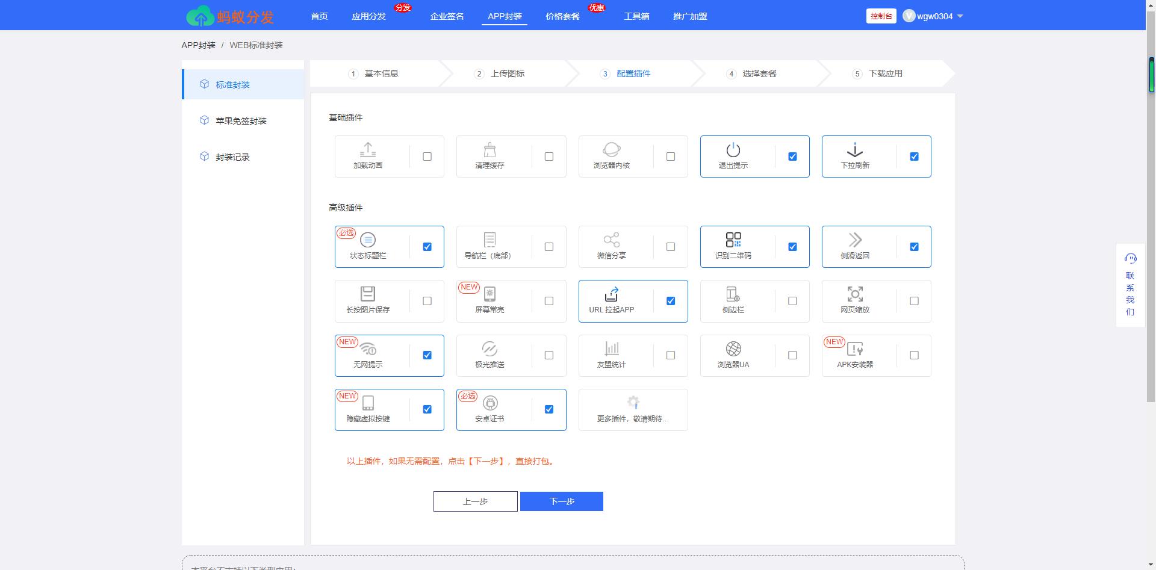Enable the 浏览器内核 checkbox
The width and height of the screenshot is (1156, 570).
click(670, 156)
